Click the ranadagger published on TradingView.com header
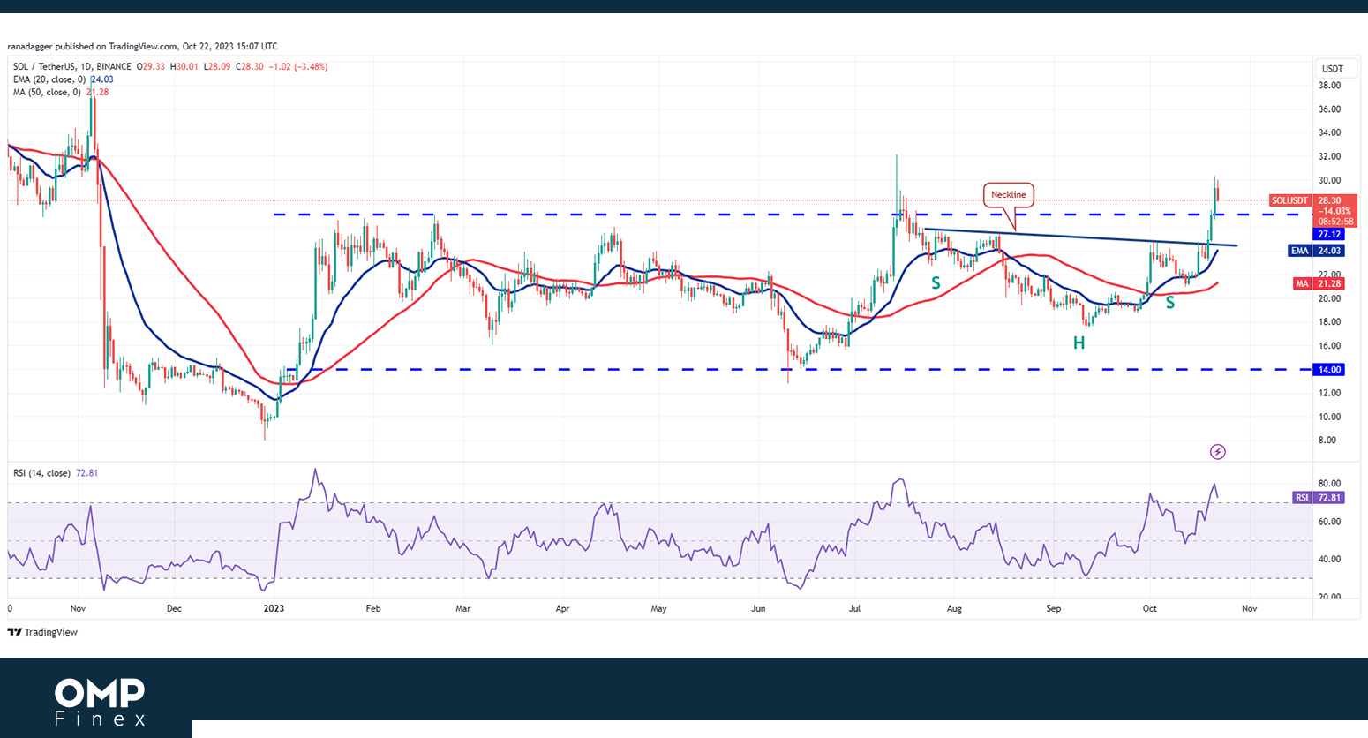 [x=142, y=47]
